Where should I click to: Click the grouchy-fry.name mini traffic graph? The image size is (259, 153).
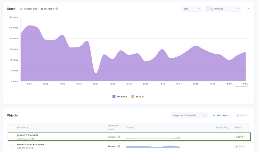153,138
